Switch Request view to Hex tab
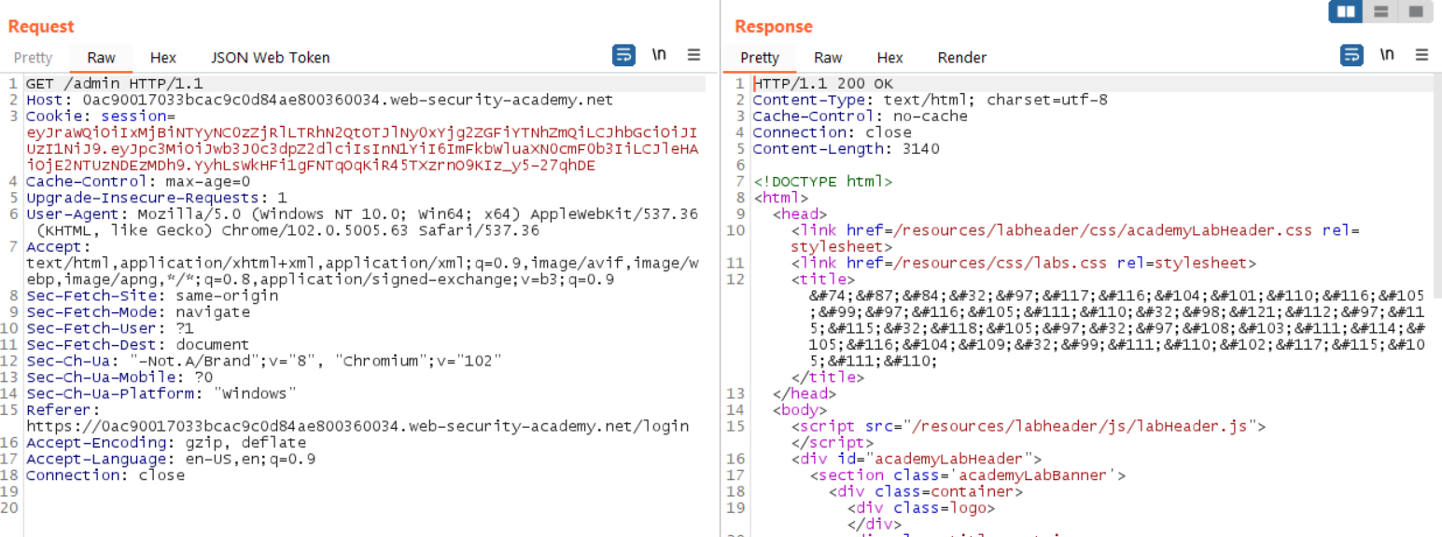Viewport: 1442px width, 537px height. (x=163, y=58)
